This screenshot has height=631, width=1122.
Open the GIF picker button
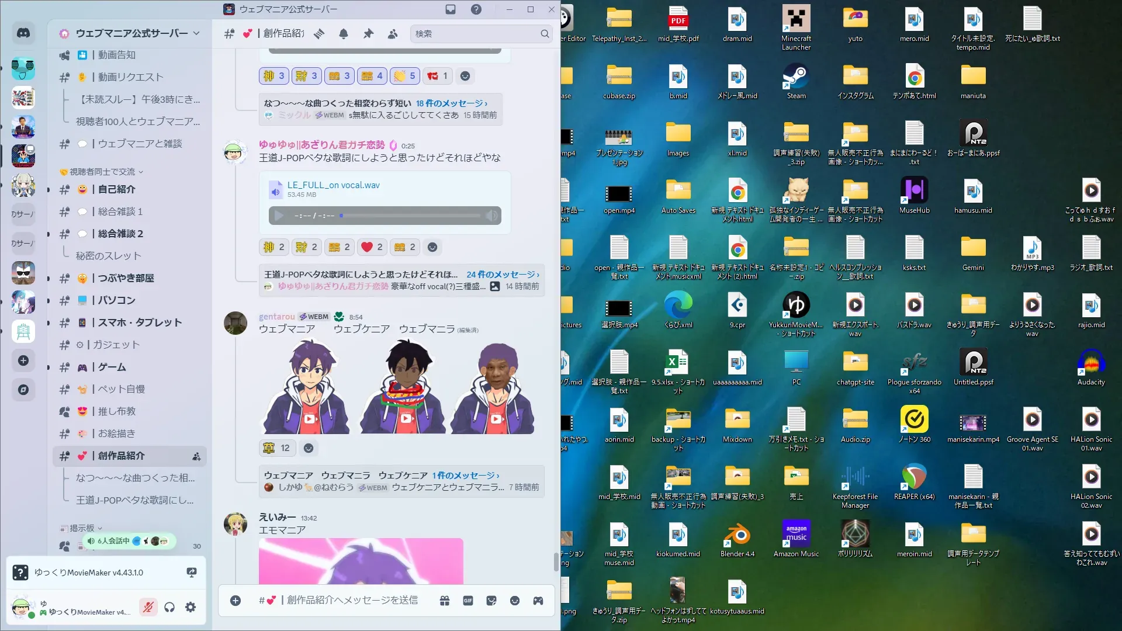[x=468, y=601]
